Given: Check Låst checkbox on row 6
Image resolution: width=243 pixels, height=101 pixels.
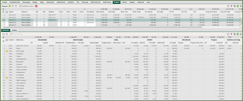Looking at the screenshot, I should tap(37, 22).
